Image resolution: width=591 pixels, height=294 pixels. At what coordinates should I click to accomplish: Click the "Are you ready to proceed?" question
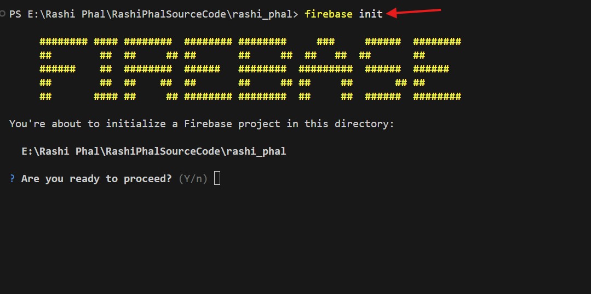[x=96, y=179]
